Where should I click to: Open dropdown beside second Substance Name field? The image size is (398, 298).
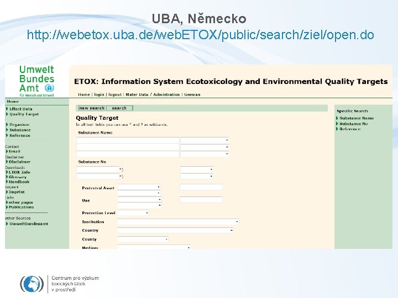pyautogui.click(x=205, y=147)
